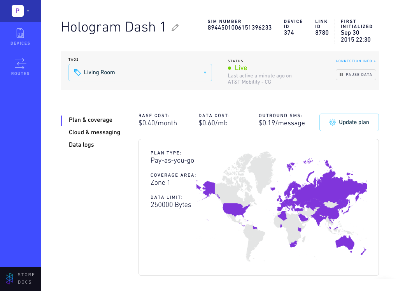Click the coverage world map
This screenshot has width=398, height=291.
click(282, 207)
